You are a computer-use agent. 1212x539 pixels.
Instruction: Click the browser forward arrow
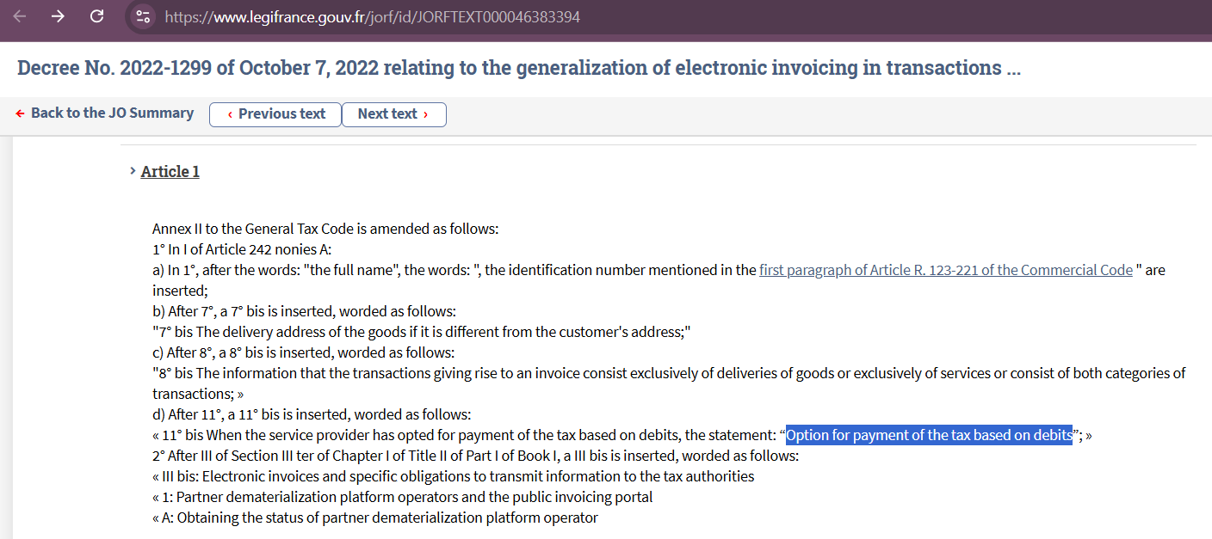[58, 16]
